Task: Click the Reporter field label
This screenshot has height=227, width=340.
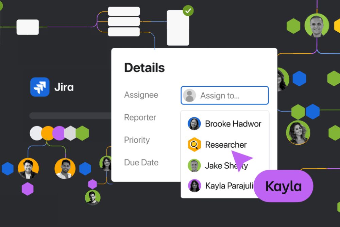Action: tap(140, 117)
